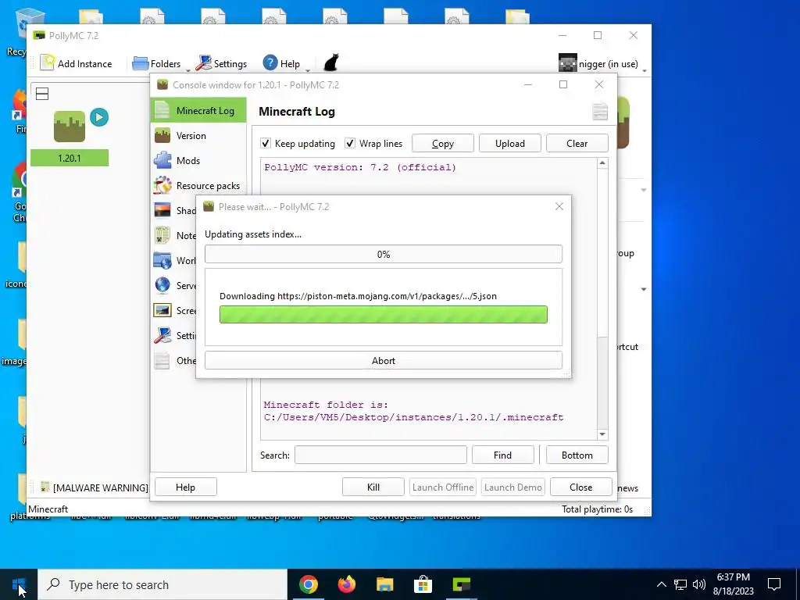Abort the assets index update
Screen dimensions: 800x600
tap(384, 361)
